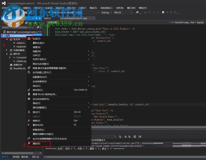Click the solution node icon in tree
Image resolution: width=206 pixels, height=160 pixels.
point(5,32)
